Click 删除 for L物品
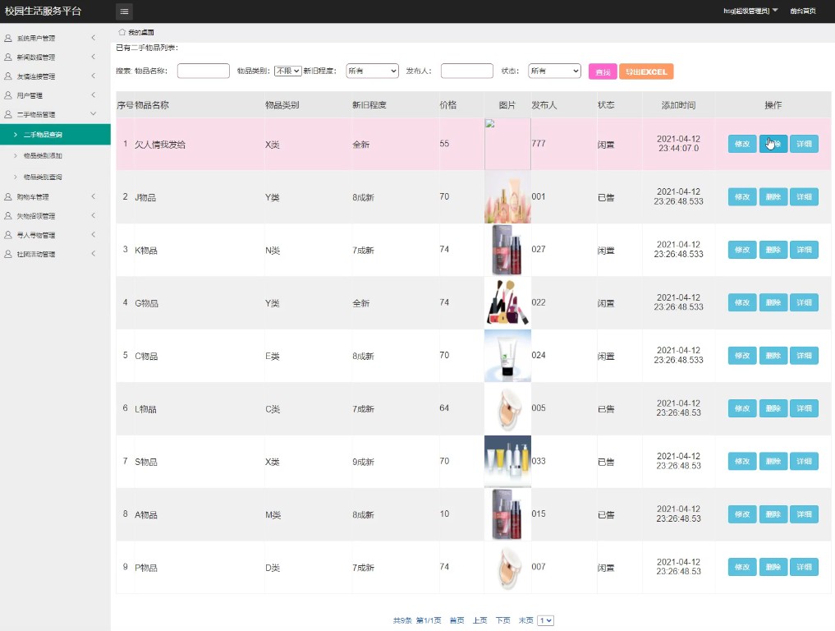 [x=773, y=408]
